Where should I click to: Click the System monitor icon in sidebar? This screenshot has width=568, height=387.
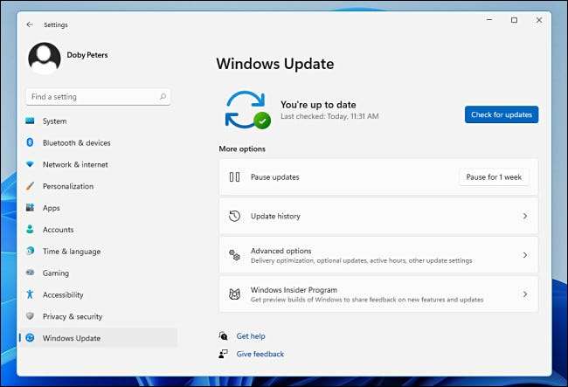pos(30,121)
